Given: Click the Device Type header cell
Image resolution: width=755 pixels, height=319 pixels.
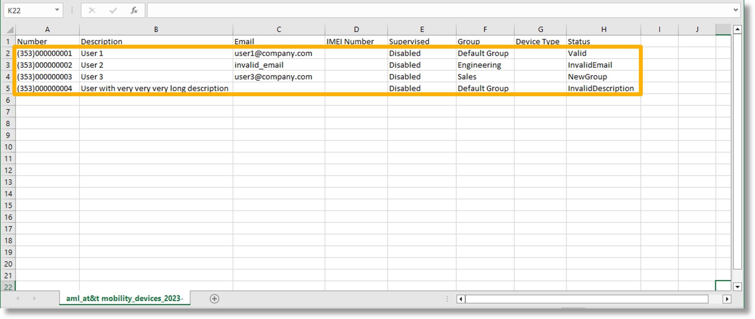Looking at the screenshot, I should 540,41.
